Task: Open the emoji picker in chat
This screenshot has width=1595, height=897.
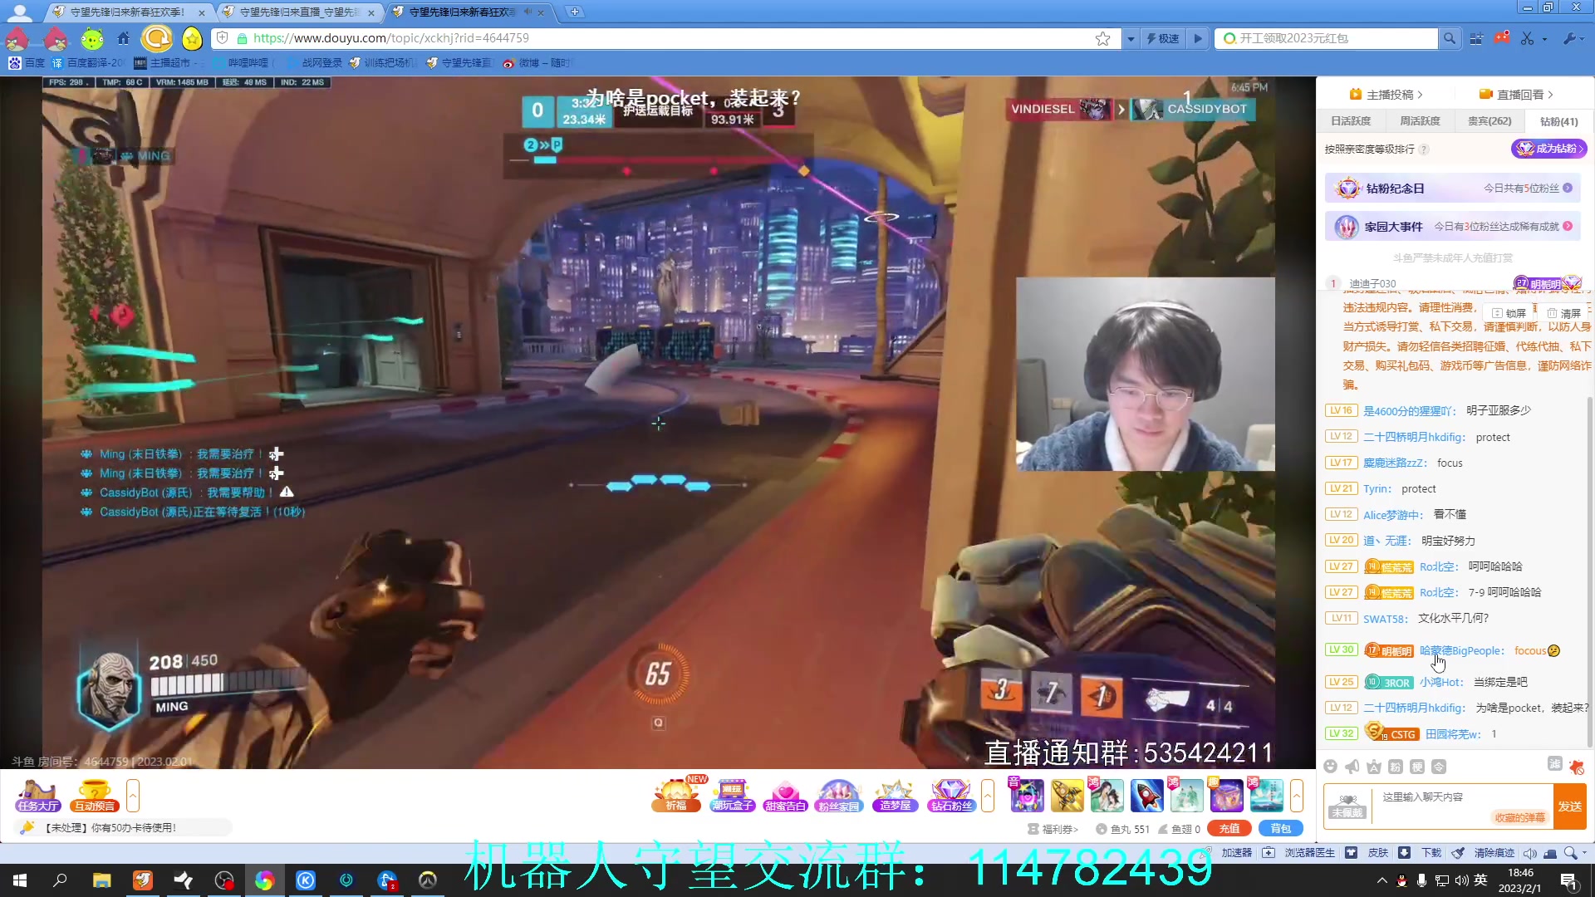Action: coord(1330,767)
